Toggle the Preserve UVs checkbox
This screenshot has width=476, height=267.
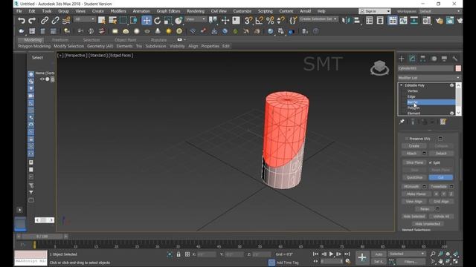click(407, 139)
